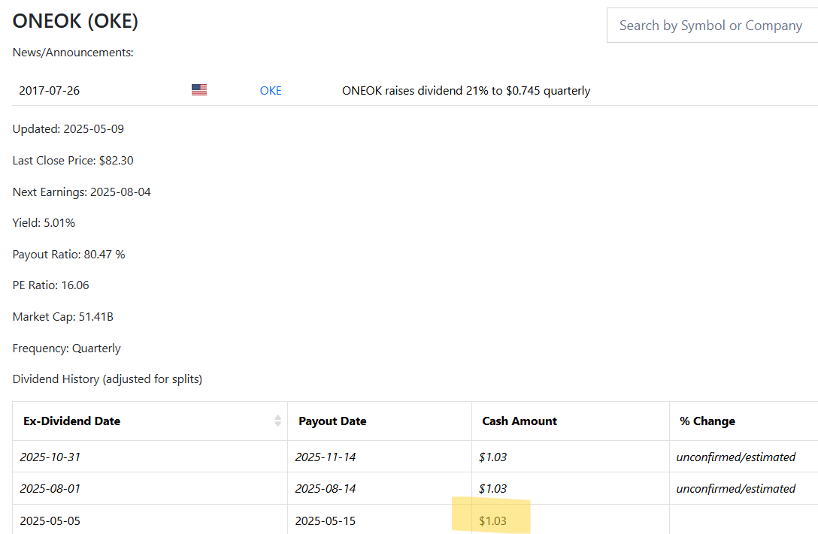Click highlighted $1.03 in 2025-05-05 row
Viewport: 818px width, 534px height.
pos(493,521)
